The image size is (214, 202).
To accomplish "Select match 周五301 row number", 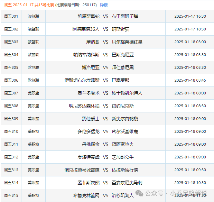I will (11, 16).
